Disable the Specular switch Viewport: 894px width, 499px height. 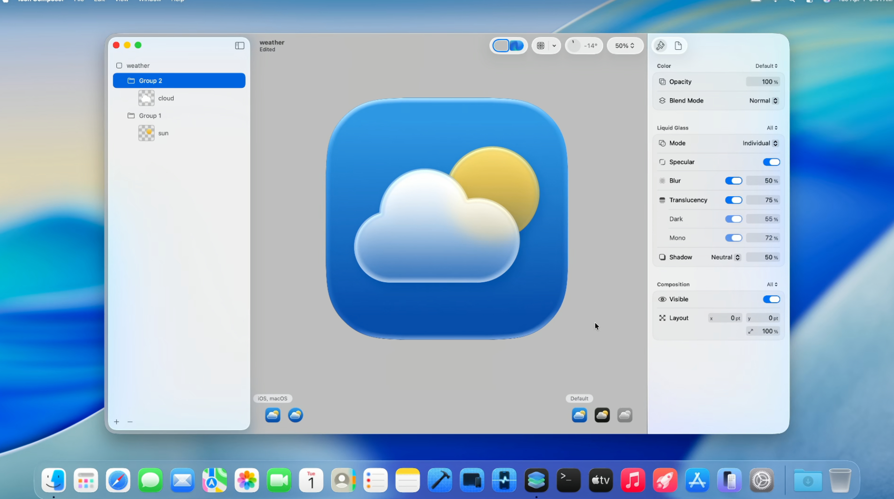771,162
